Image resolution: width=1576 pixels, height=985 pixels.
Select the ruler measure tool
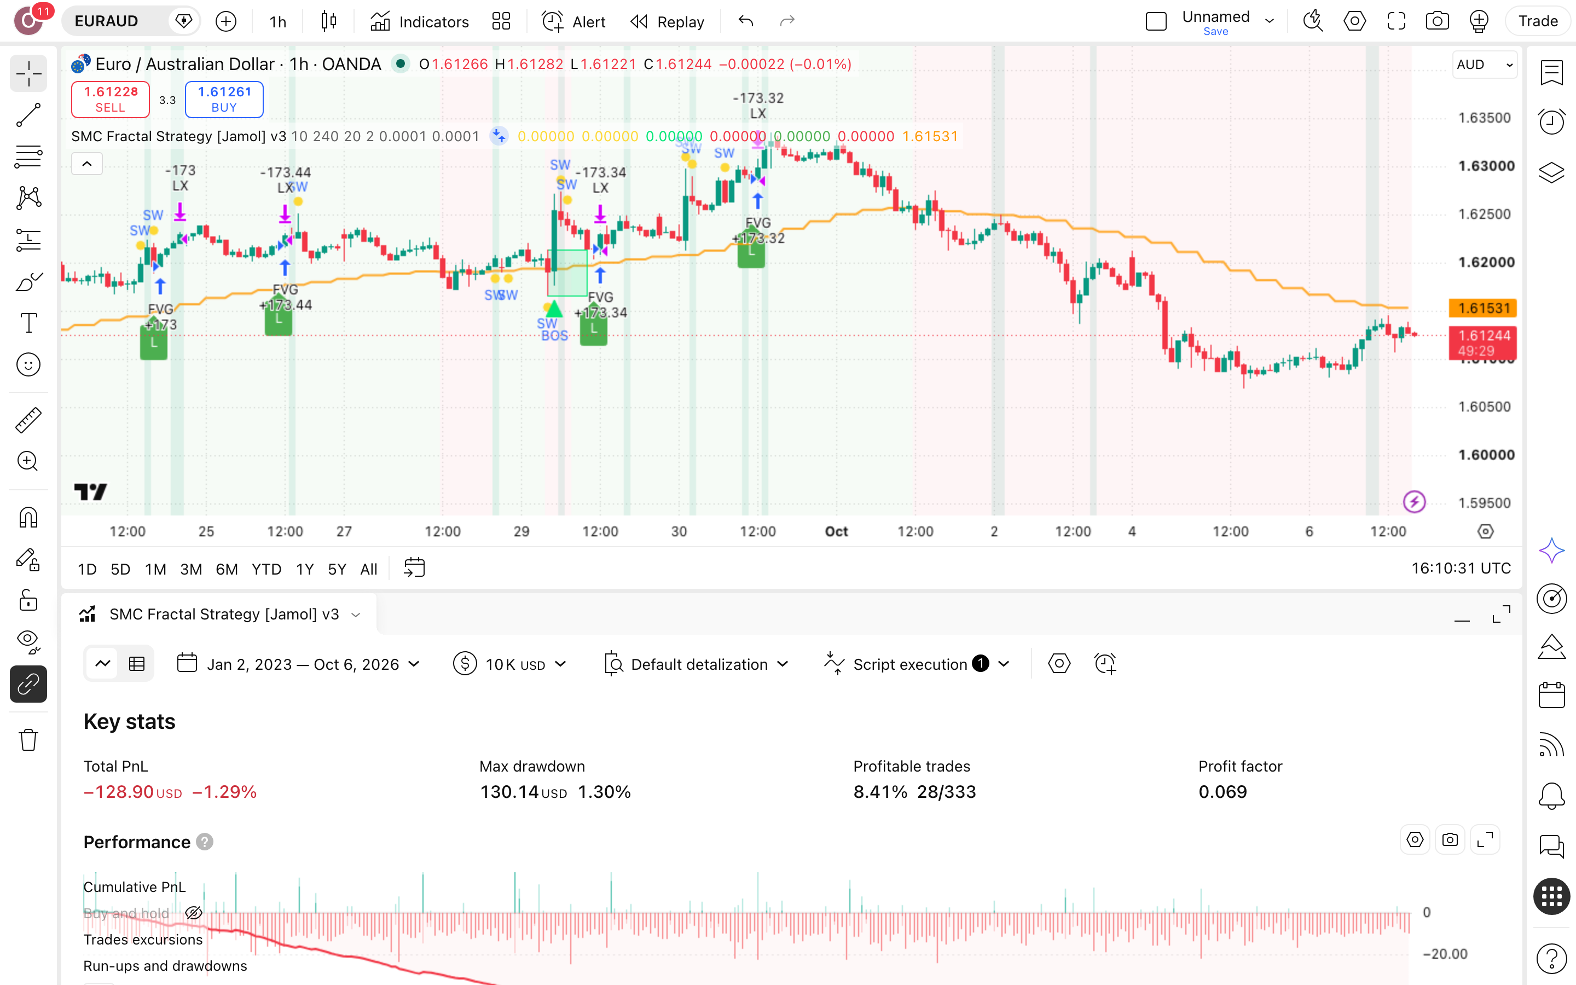point(28,420)
